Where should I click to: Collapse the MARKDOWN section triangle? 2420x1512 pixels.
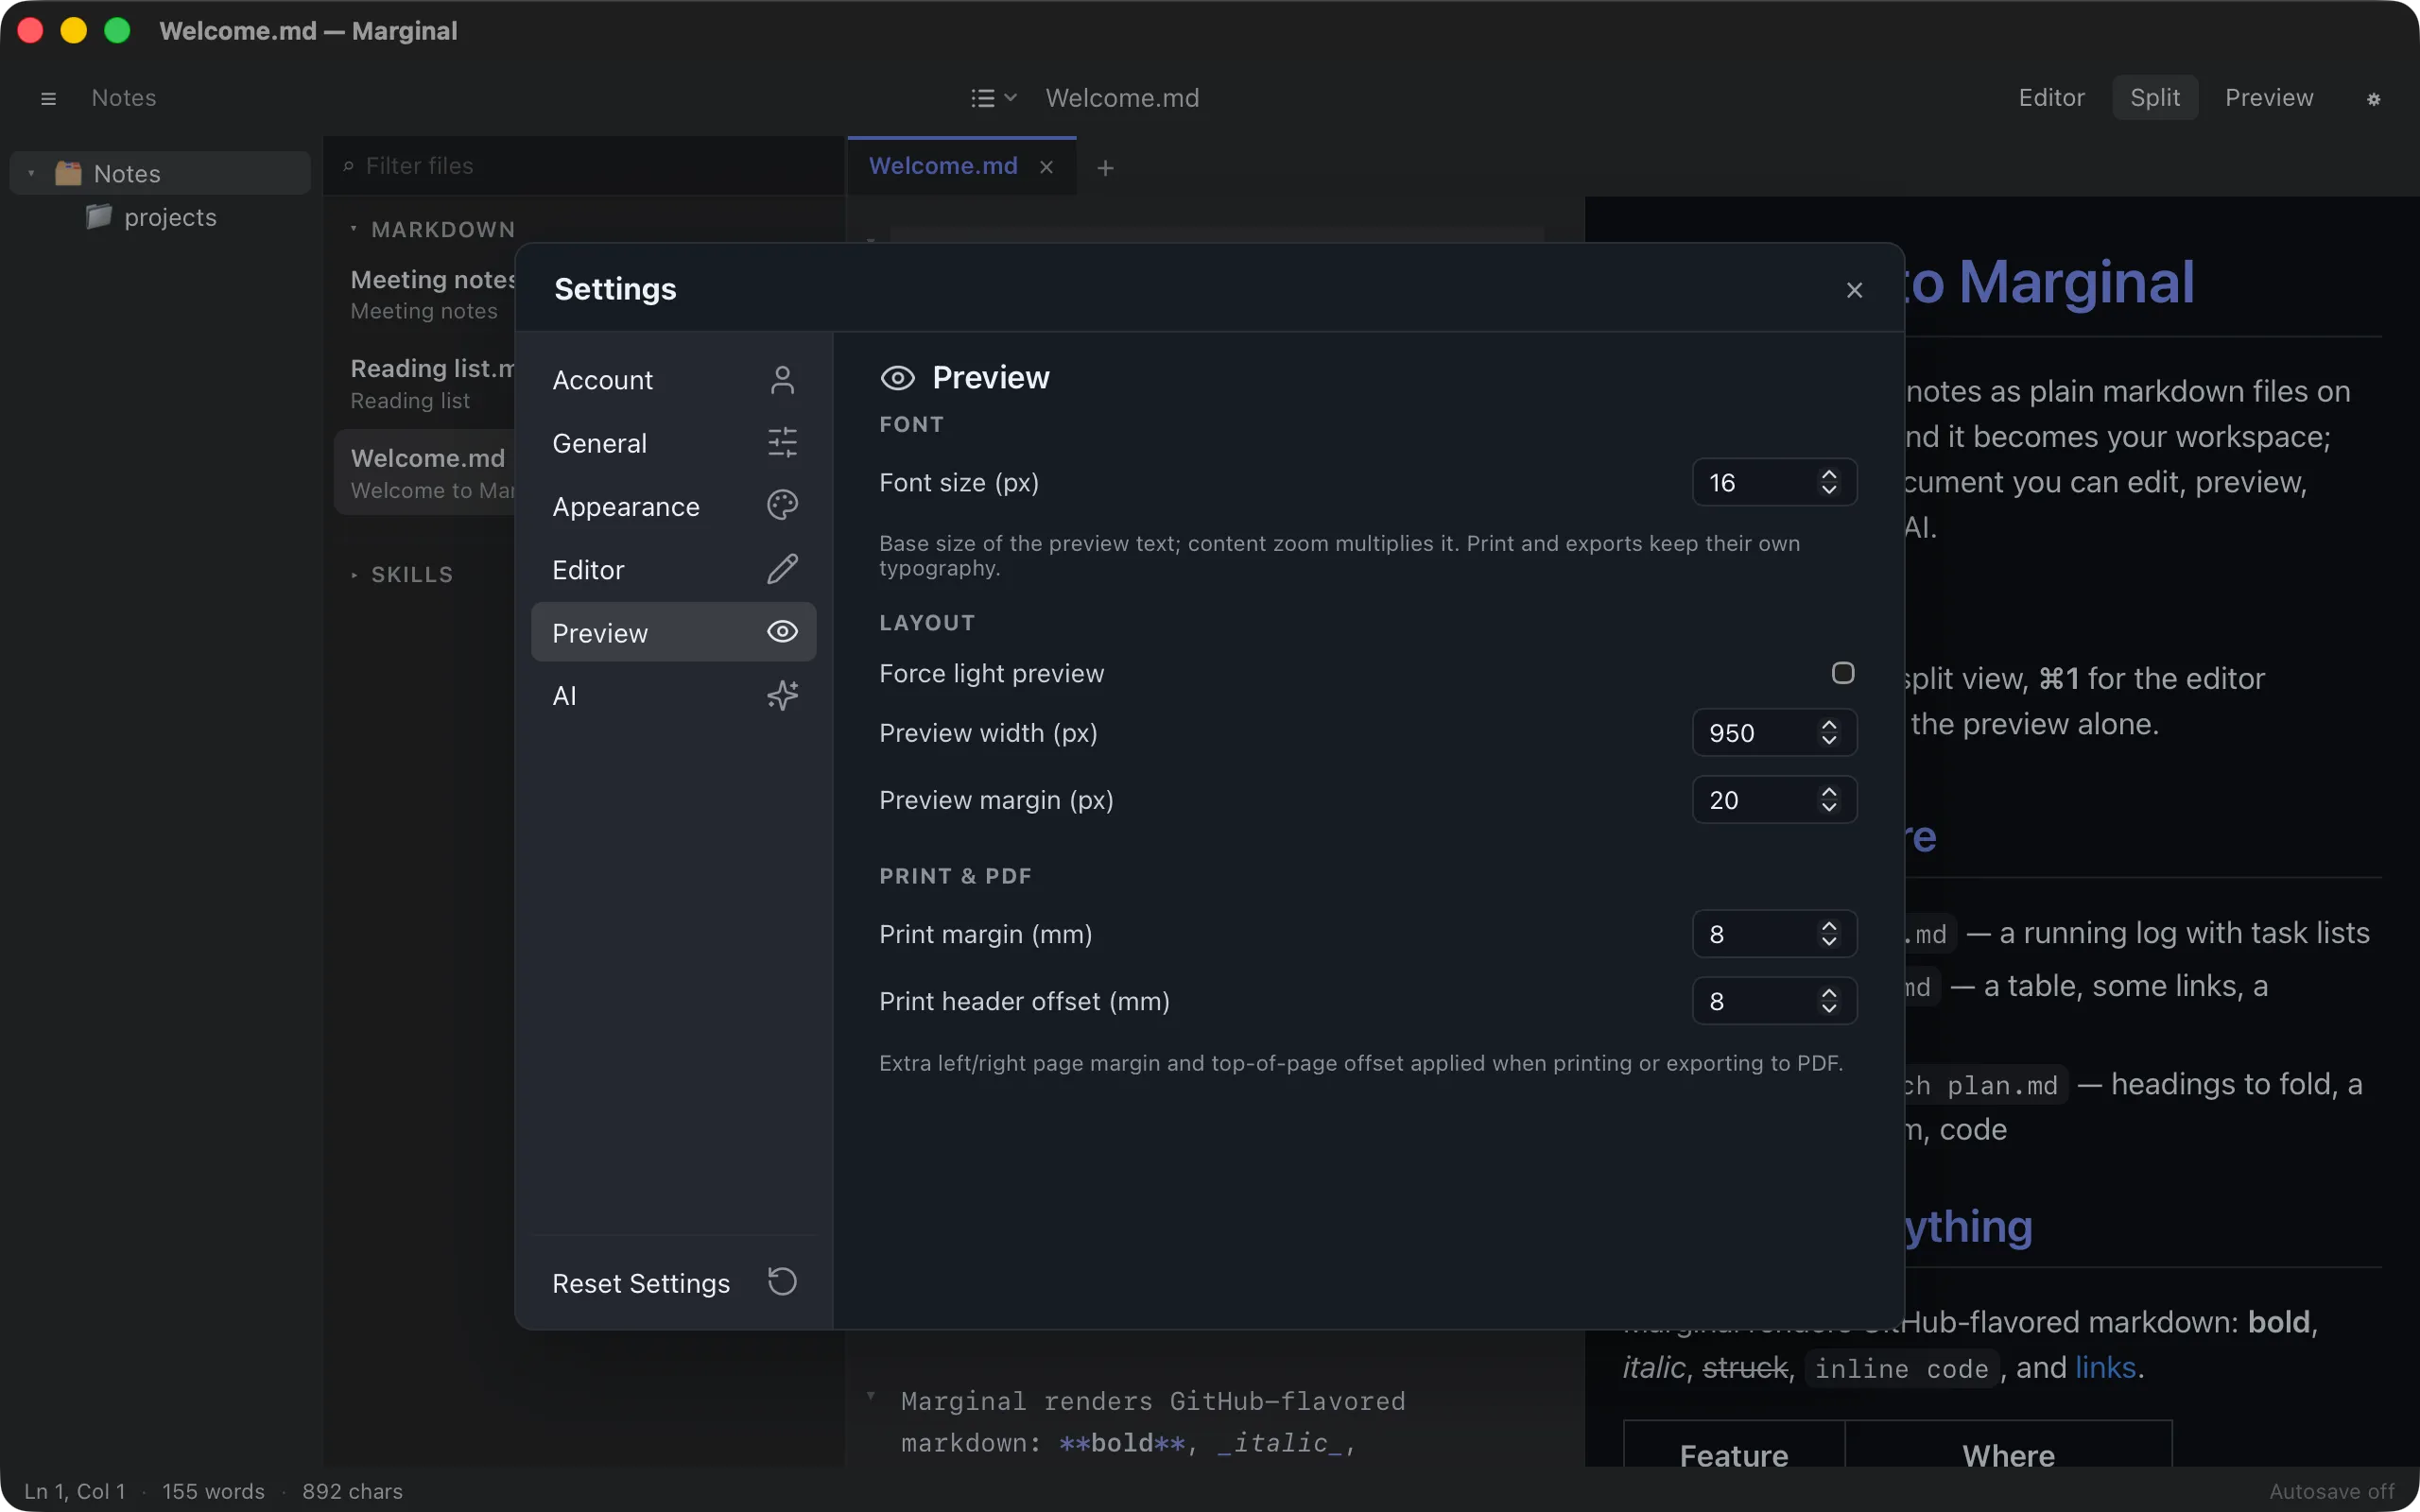coord(353,229)
